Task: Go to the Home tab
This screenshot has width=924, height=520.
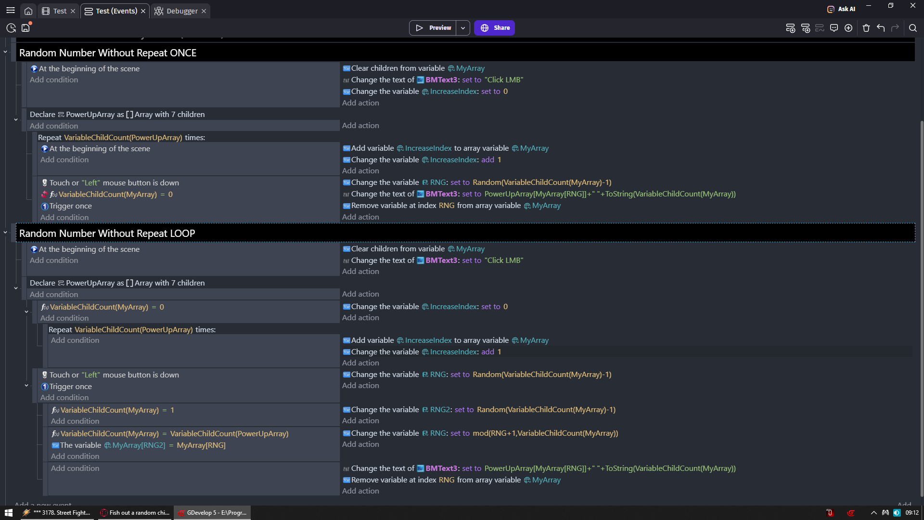Action: [28, 11]
